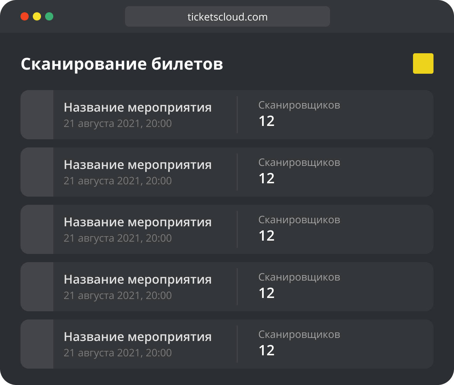Image resolution: width=454 pixels, height=385 pixels.
Task: Open the fifth event thumbnail
Action: [x=37, y=344]
